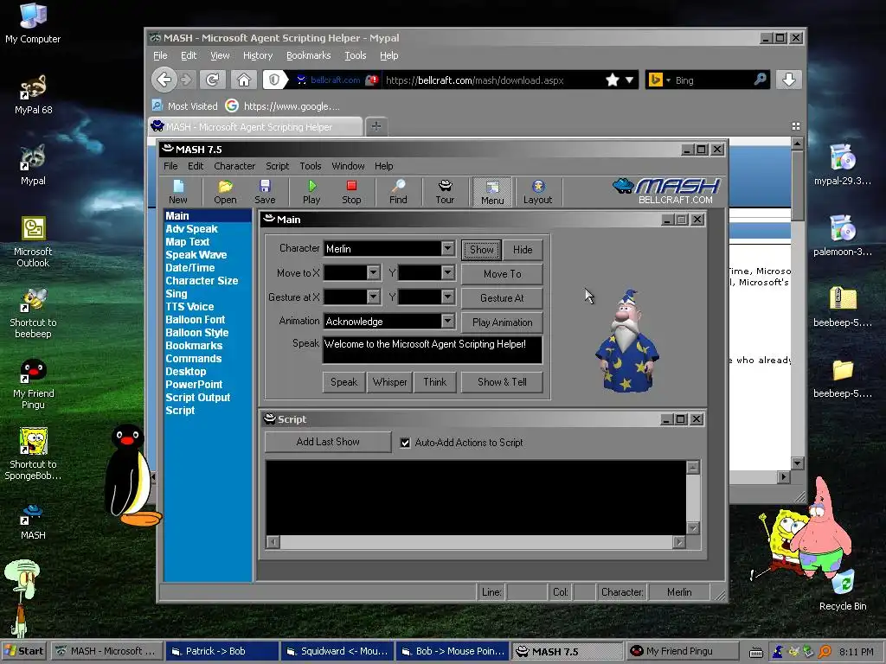Open a script with the Open toolbar icon
Image resolution: width=886 pixels, height=664 pixels.
point(225,191)
